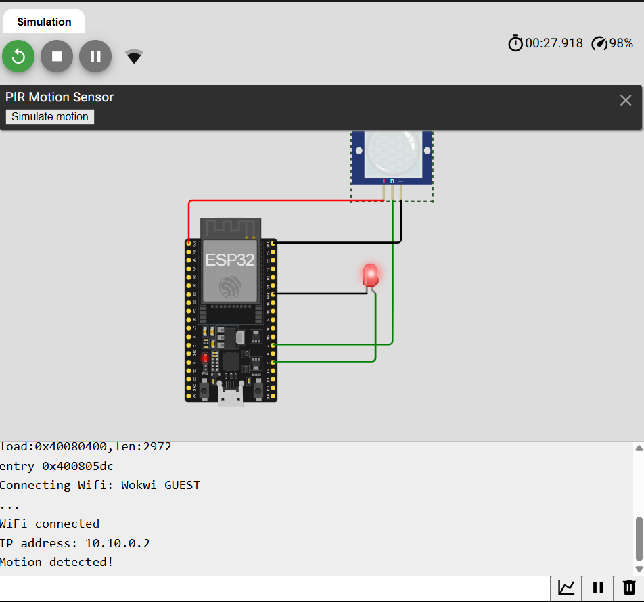
Task: Stop the running simulation
Action: click(56, 56)
